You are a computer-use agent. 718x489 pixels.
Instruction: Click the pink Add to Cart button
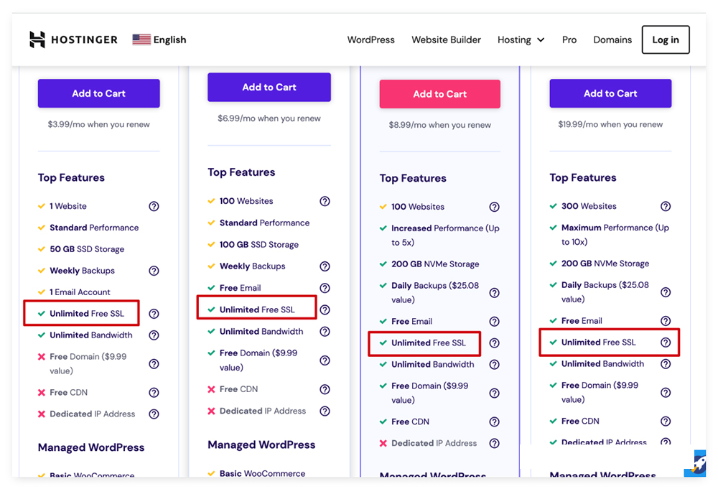point(439,94)
